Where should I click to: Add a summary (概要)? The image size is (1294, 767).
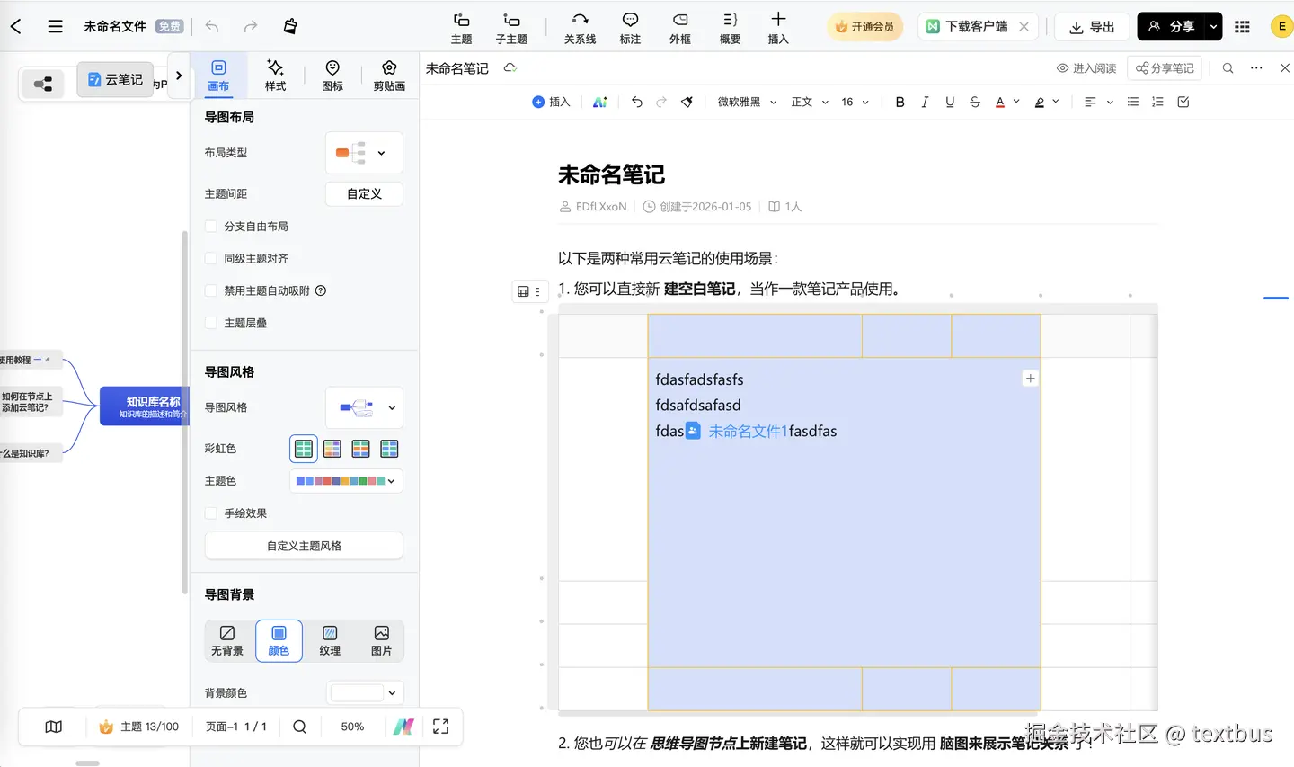click(731, 28)
